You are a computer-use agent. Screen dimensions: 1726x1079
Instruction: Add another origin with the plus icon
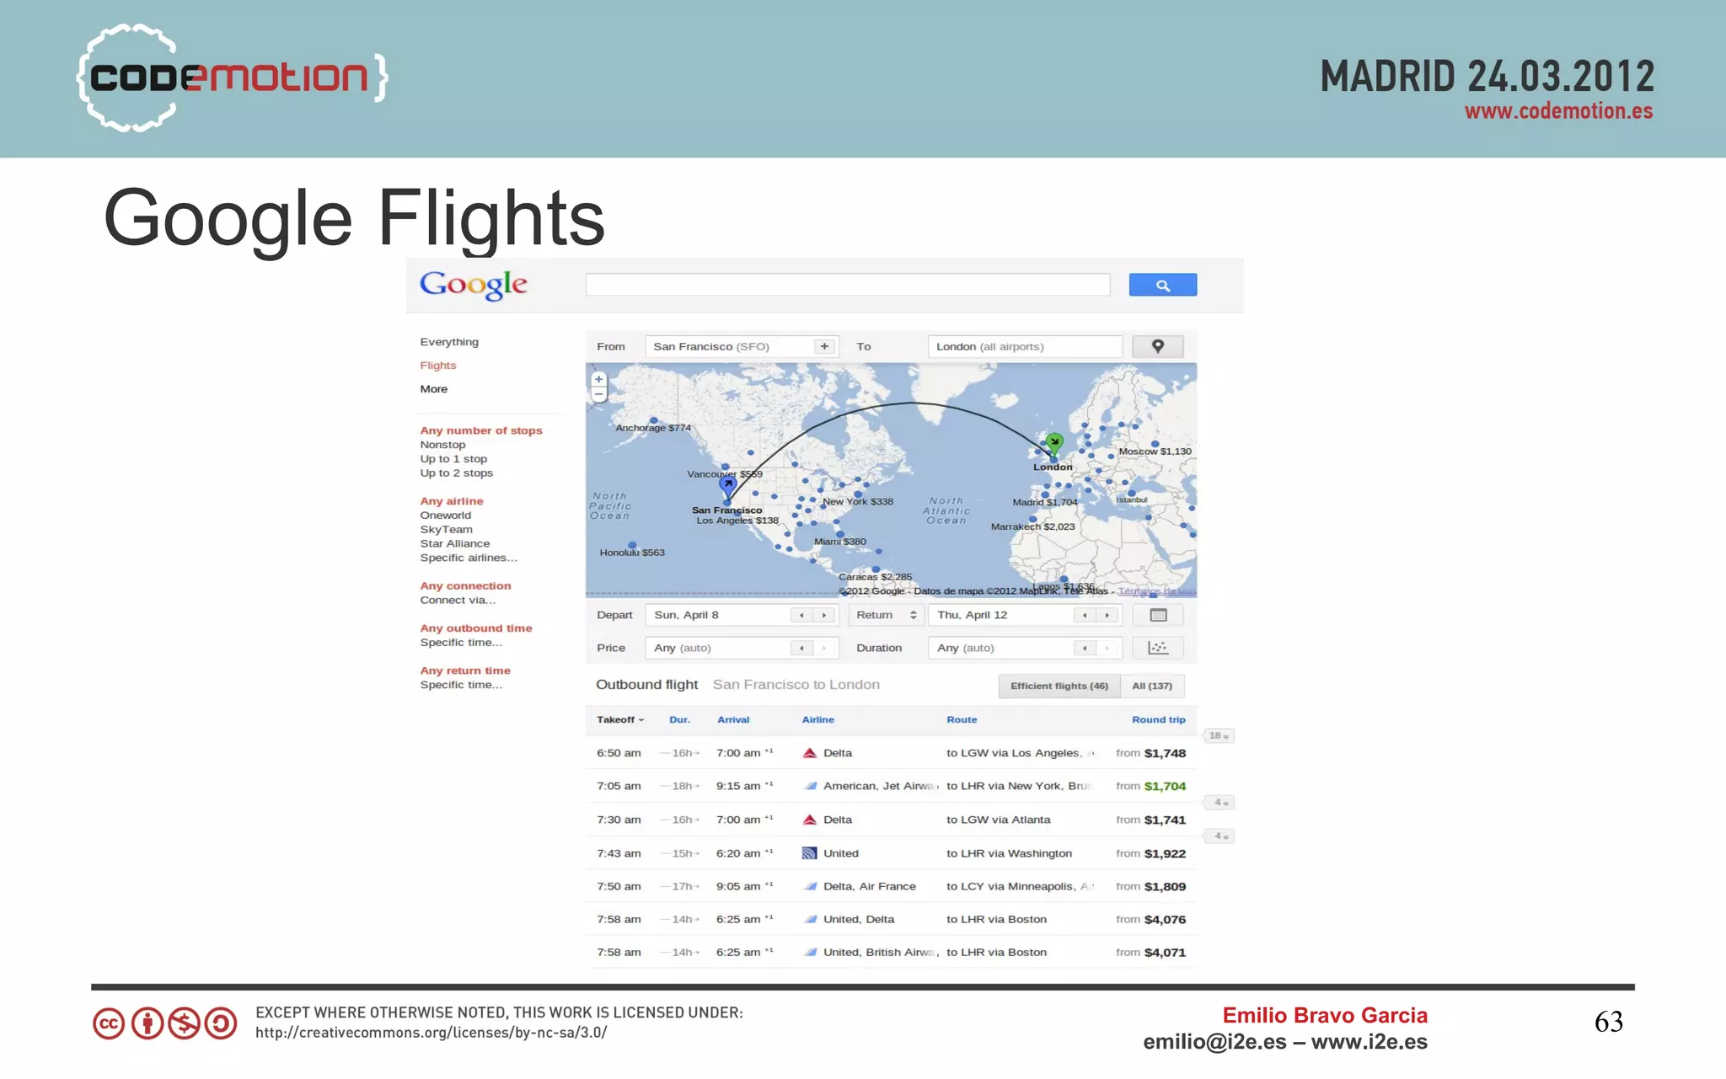(824, 346)
